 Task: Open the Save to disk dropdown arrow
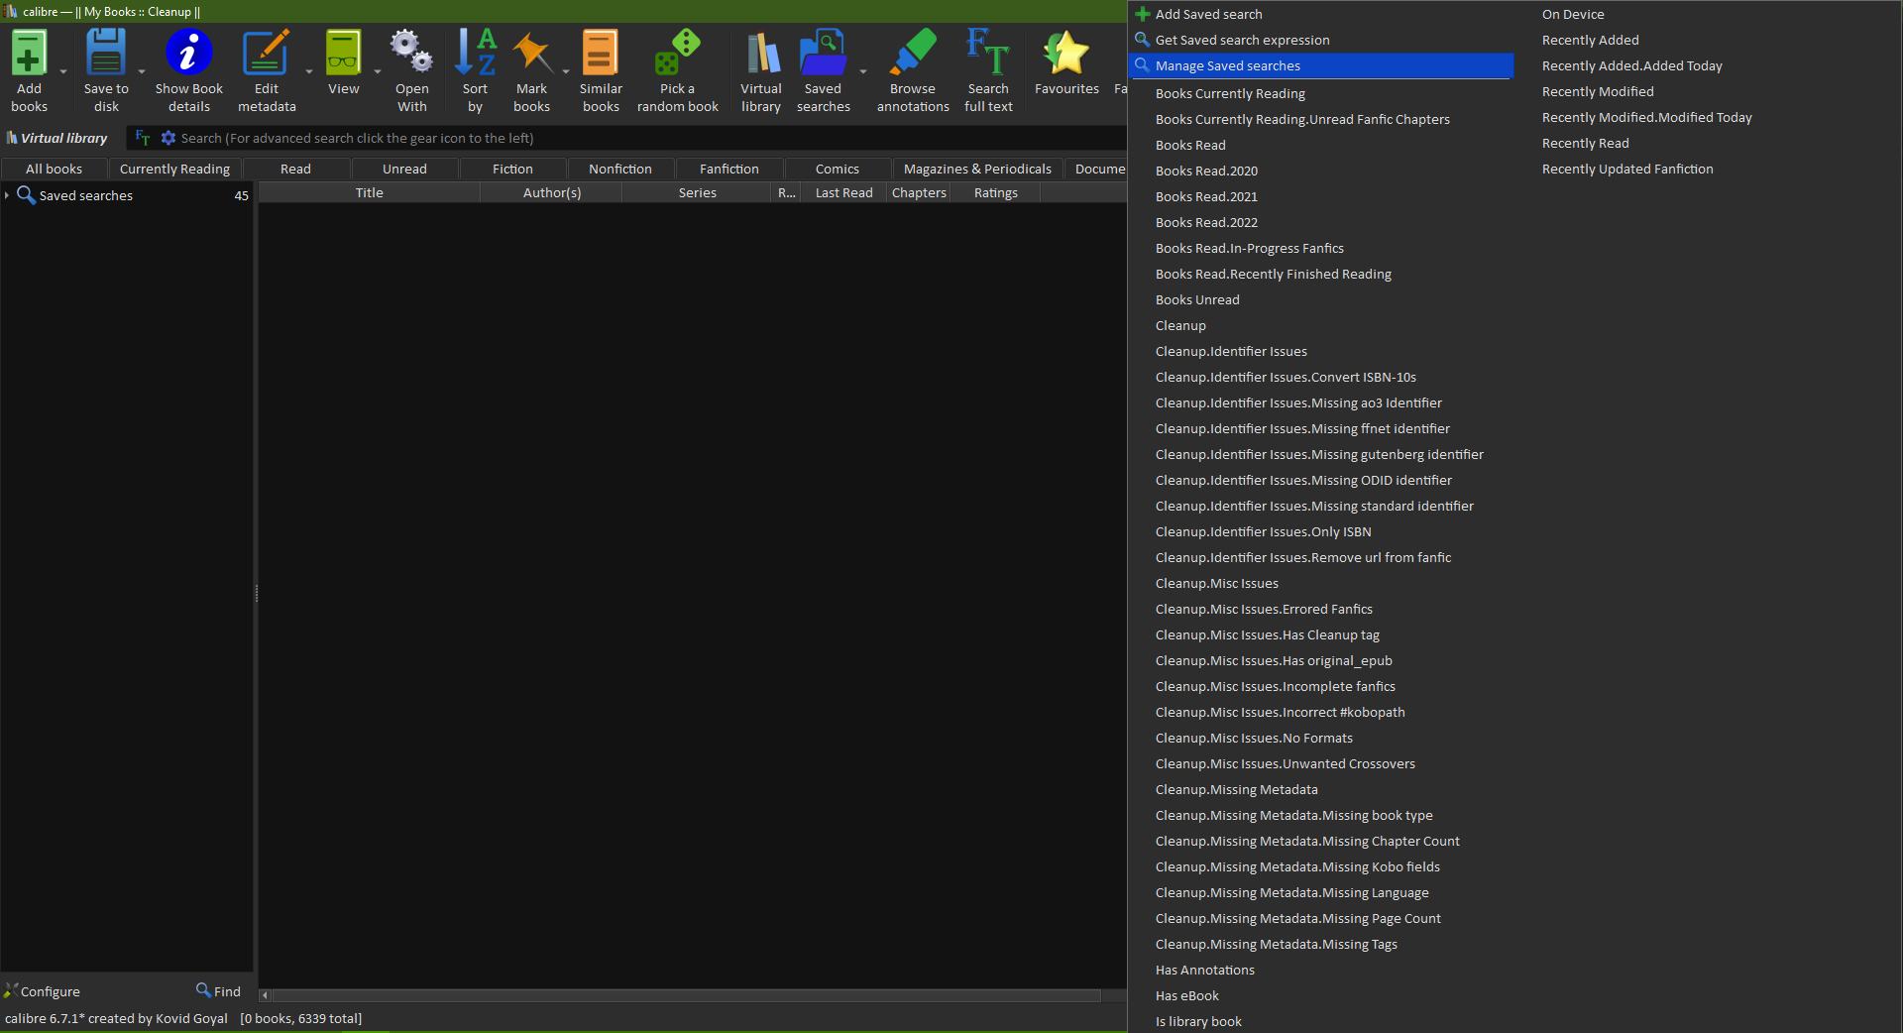(x=142, y=71)
